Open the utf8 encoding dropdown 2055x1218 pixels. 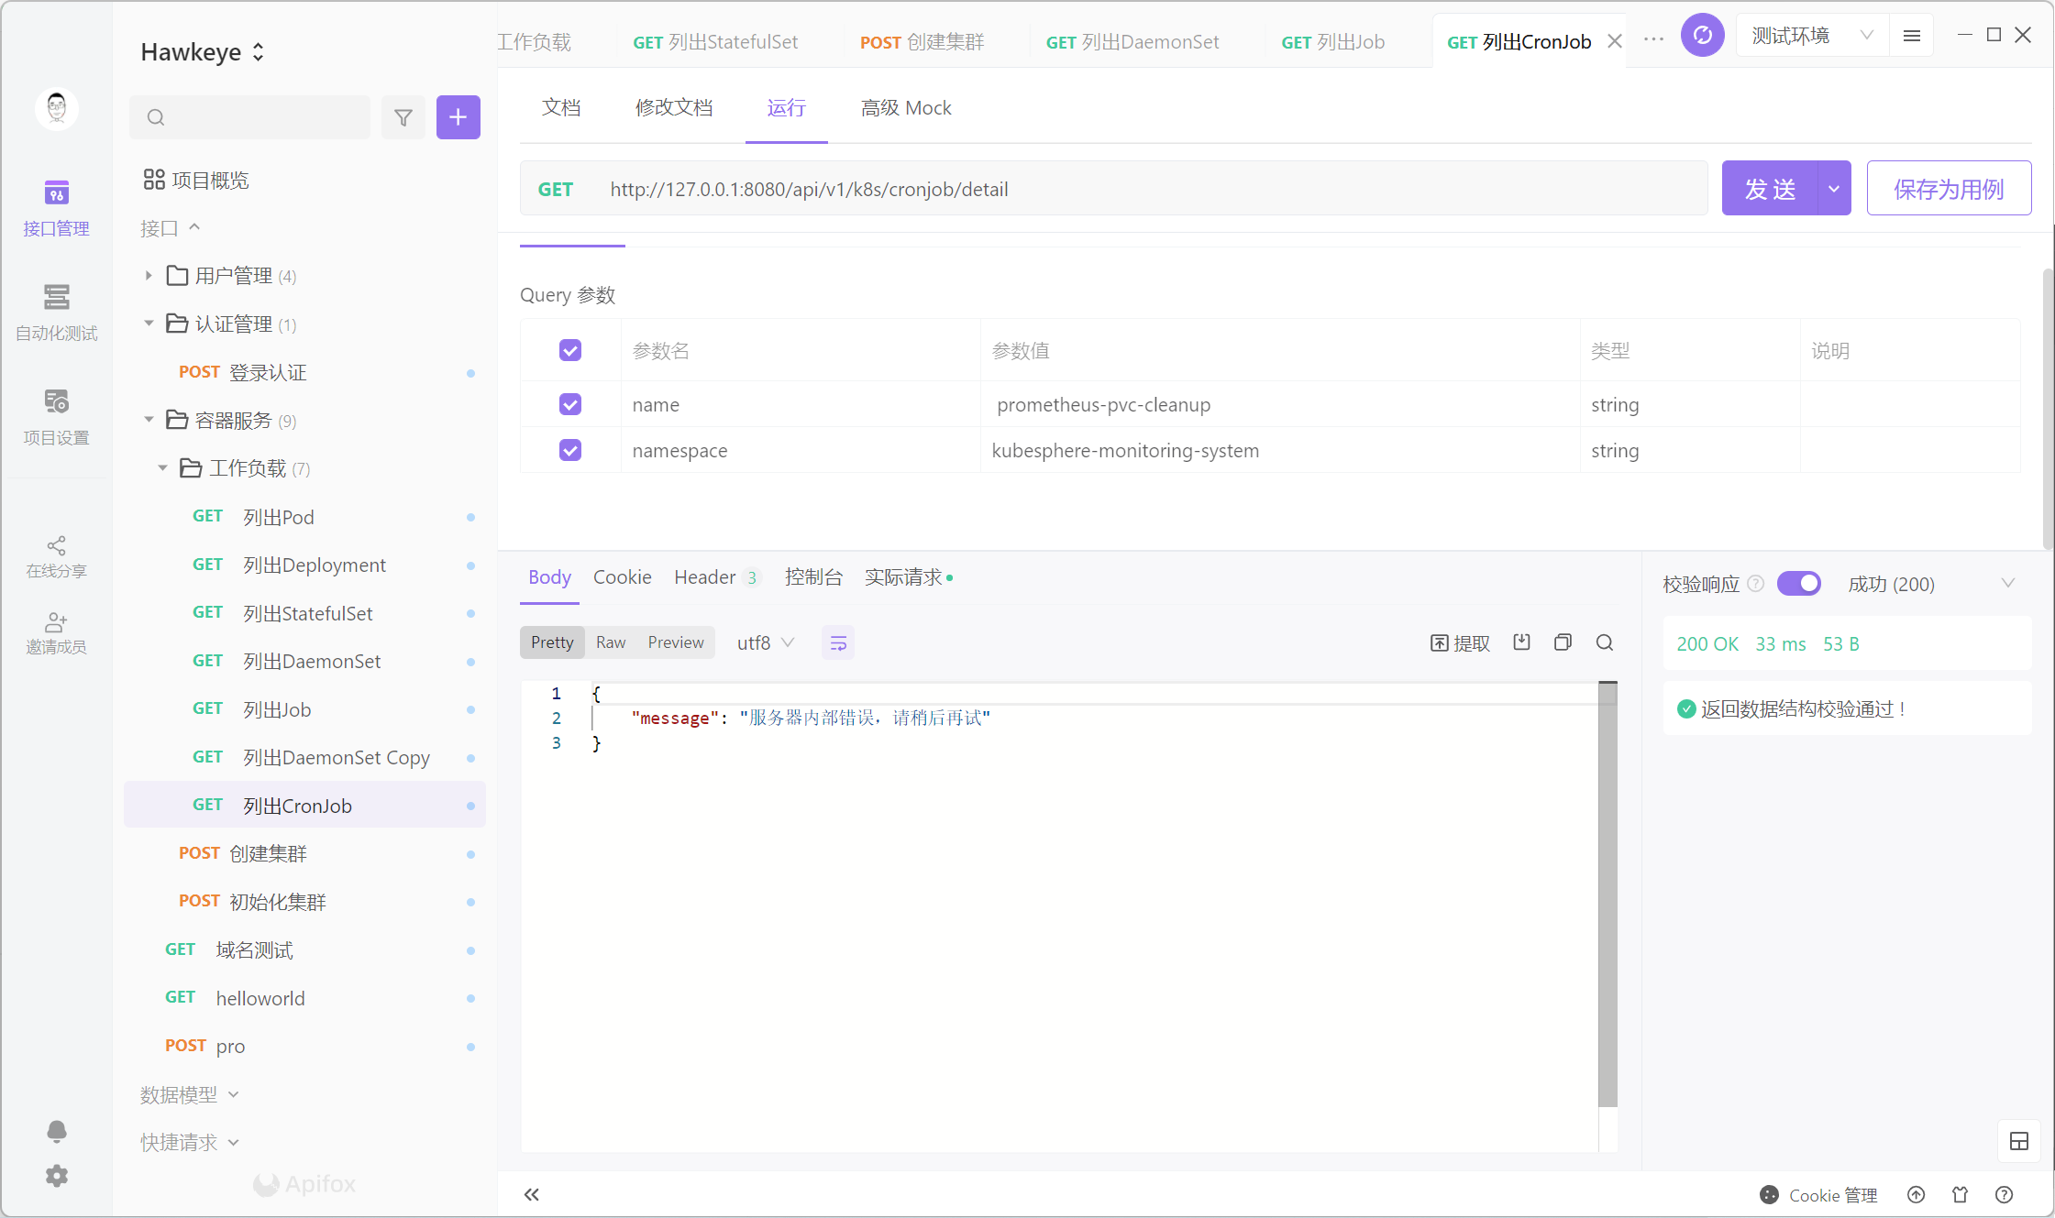[x=766, y=643]
